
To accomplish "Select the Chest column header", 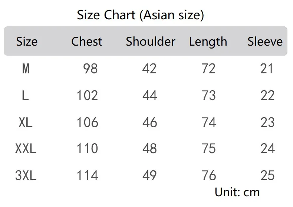I will (x=86, y=42).
